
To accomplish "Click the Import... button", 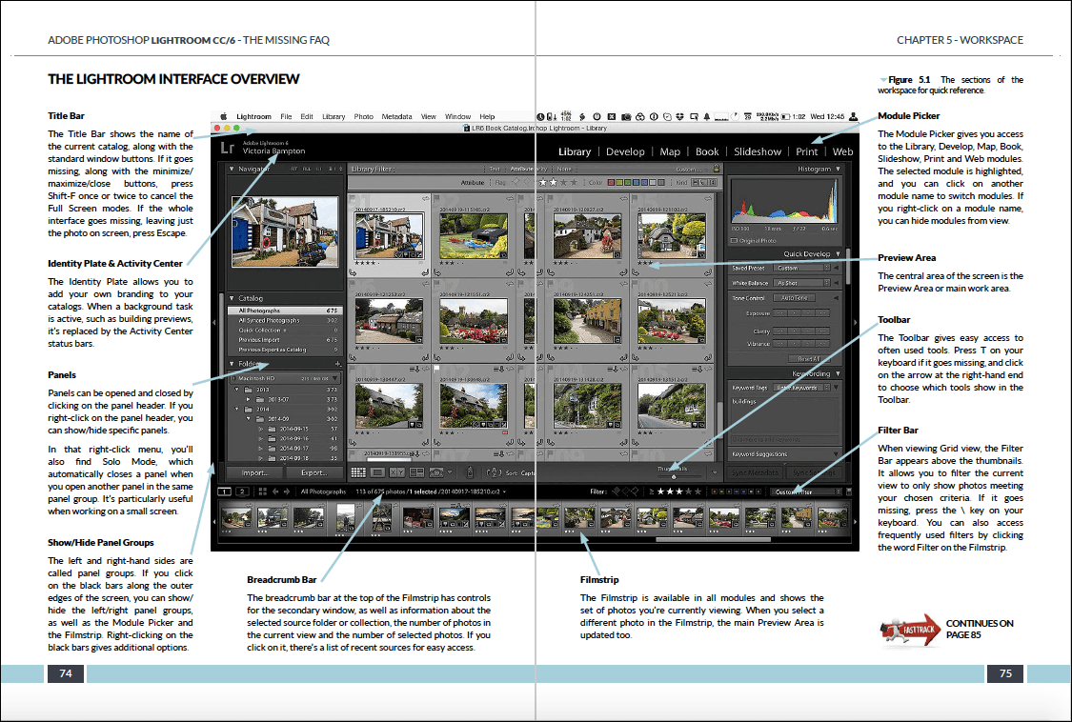I will click(x=254, y=472).
